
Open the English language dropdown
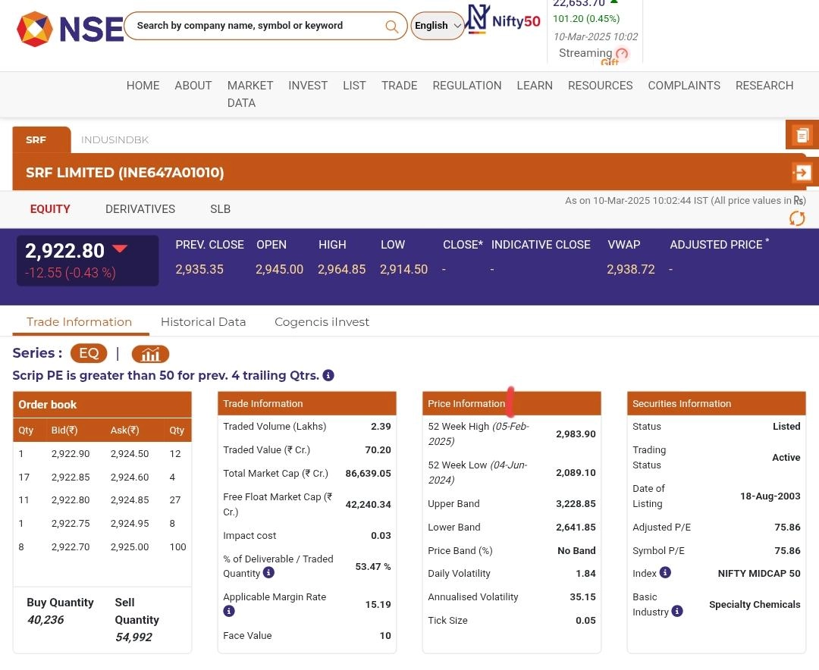438,26
